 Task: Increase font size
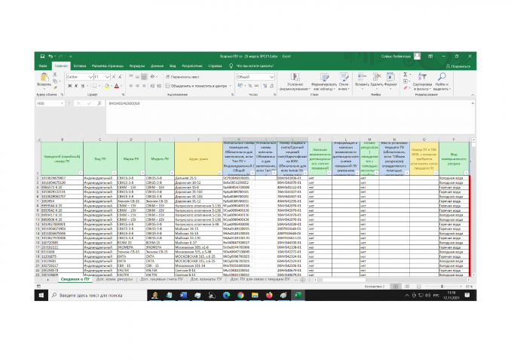pyautogui.click(x=114, y=77)
